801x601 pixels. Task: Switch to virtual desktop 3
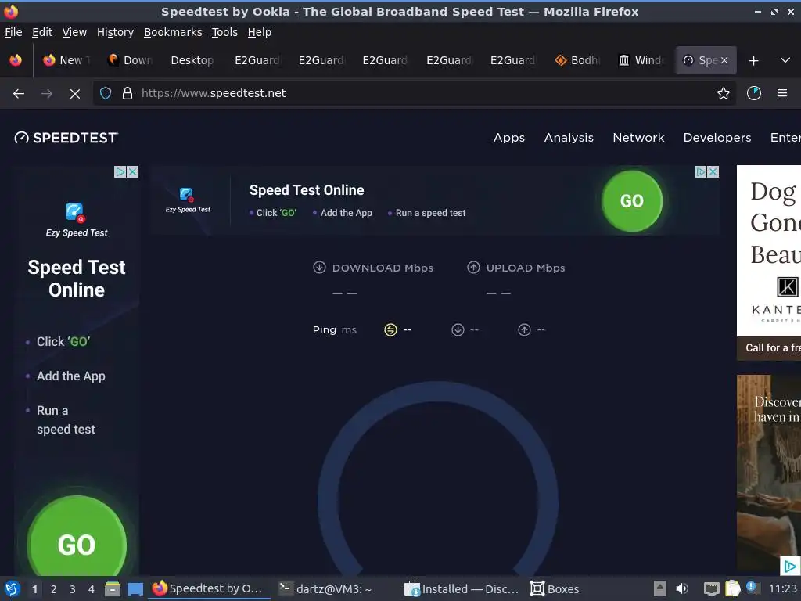(x=73, y=589)
